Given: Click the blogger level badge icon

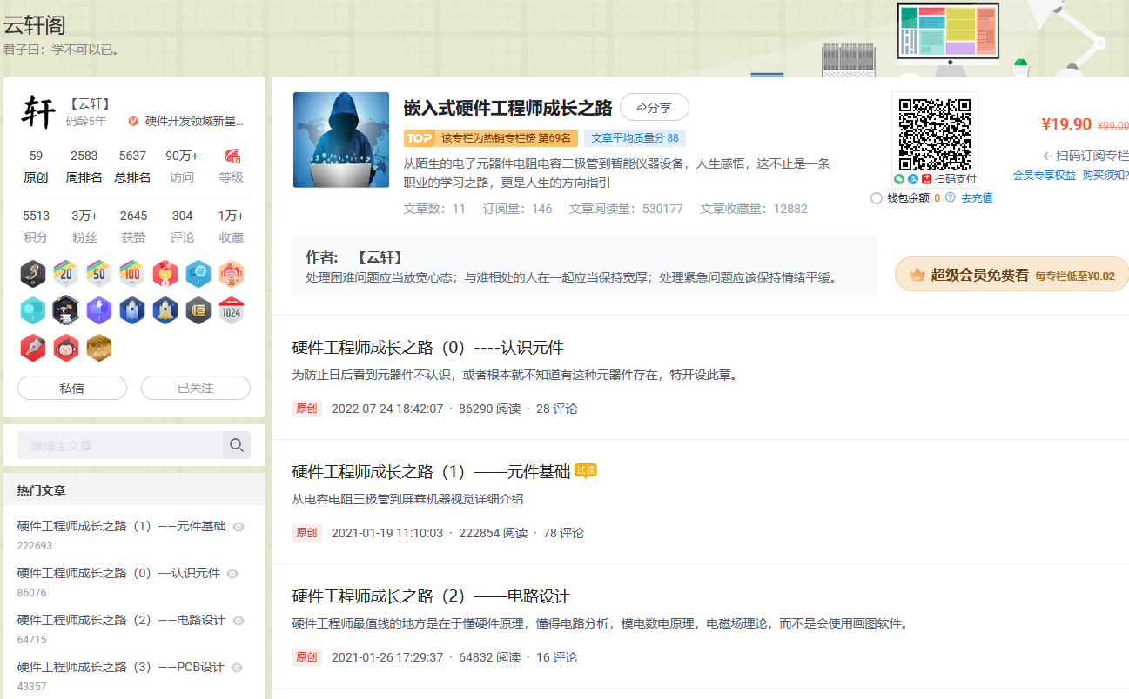Looking at the screenshot, I should tap(232, 156).
